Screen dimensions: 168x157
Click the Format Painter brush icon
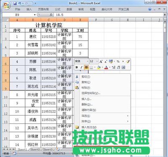128,62
